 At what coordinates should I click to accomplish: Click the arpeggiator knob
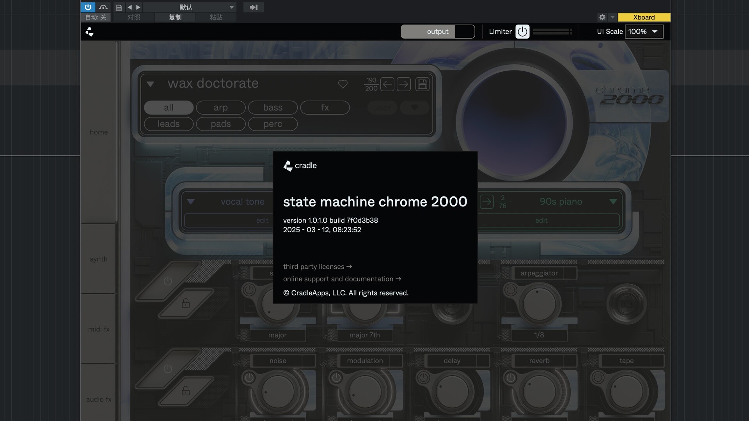click(540, 304)
